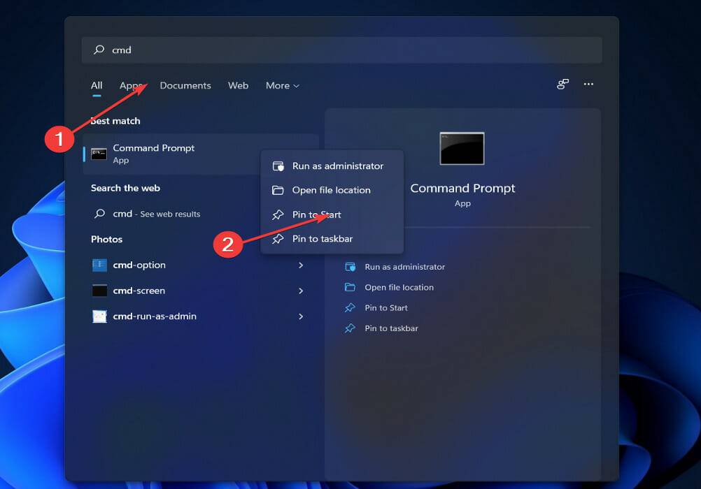The image size is (701, 489).
Task: Open the cmd-screen photo thumbnail
Action: (100, 291)
